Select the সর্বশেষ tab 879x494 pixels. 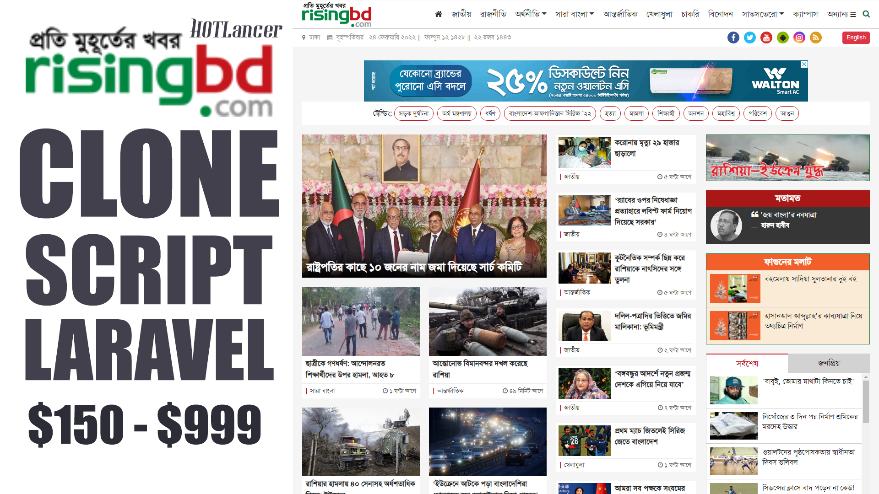747,363
